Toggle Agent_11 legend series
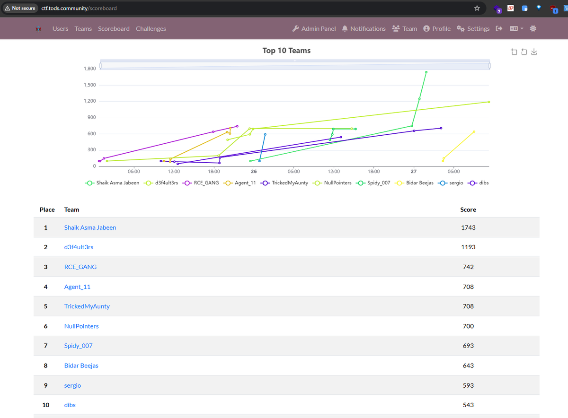The height and width of the screenshot is (418, 568). (240, 183)
